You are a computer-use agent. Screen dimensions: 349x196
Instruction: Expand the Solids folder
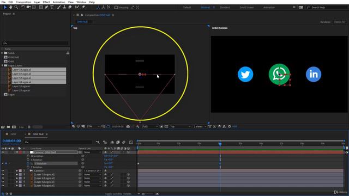[x=2, y=53]
